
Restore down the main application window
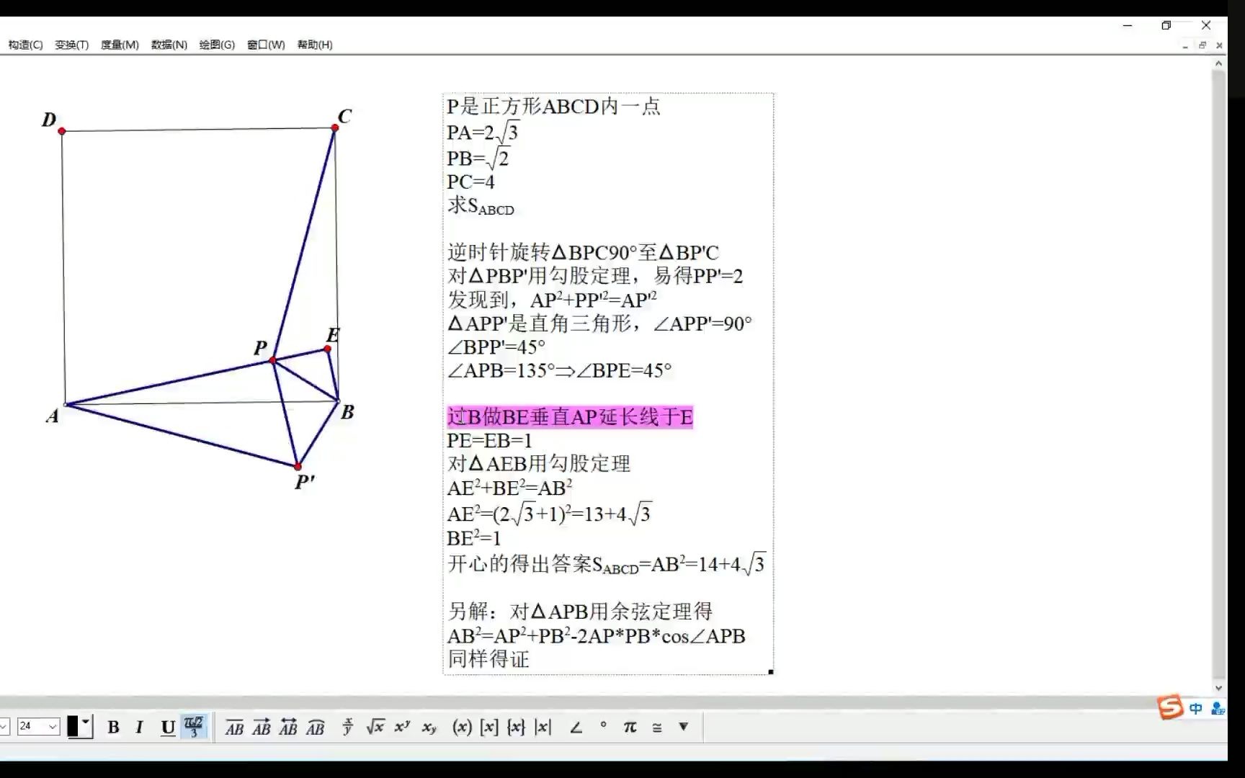[x=1166, y=25]
